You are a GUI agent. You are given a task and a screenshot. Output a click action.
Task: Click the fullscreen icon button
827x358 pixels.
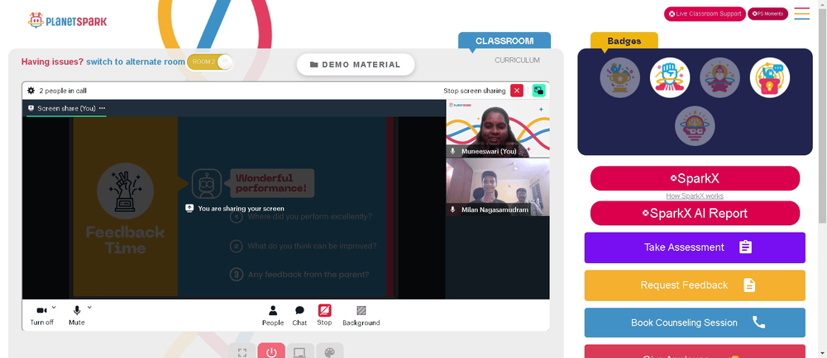pyautogui.click(x=242, y=352)
